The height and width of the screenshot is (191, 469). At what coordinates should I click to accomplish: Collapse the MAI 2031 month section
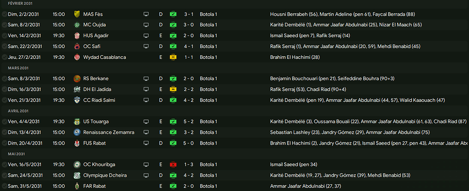pos(16,154)
